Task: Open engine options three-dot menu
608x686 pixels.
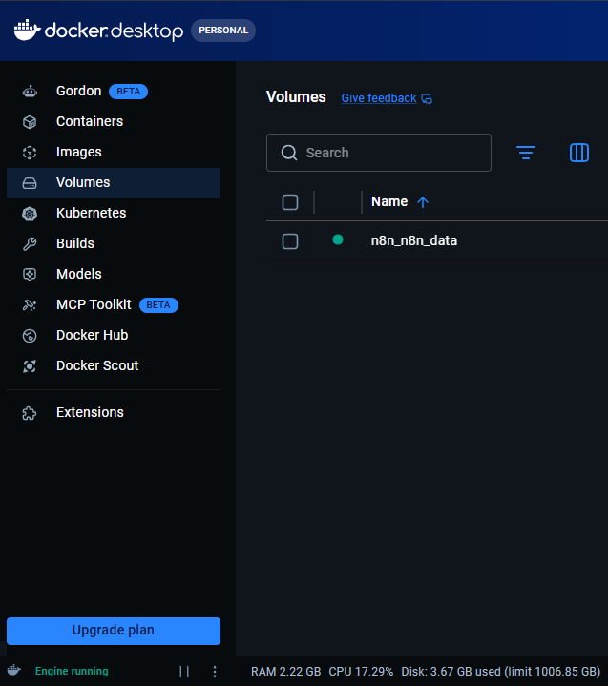Action: pyautogui.click(x=215, y=671)
